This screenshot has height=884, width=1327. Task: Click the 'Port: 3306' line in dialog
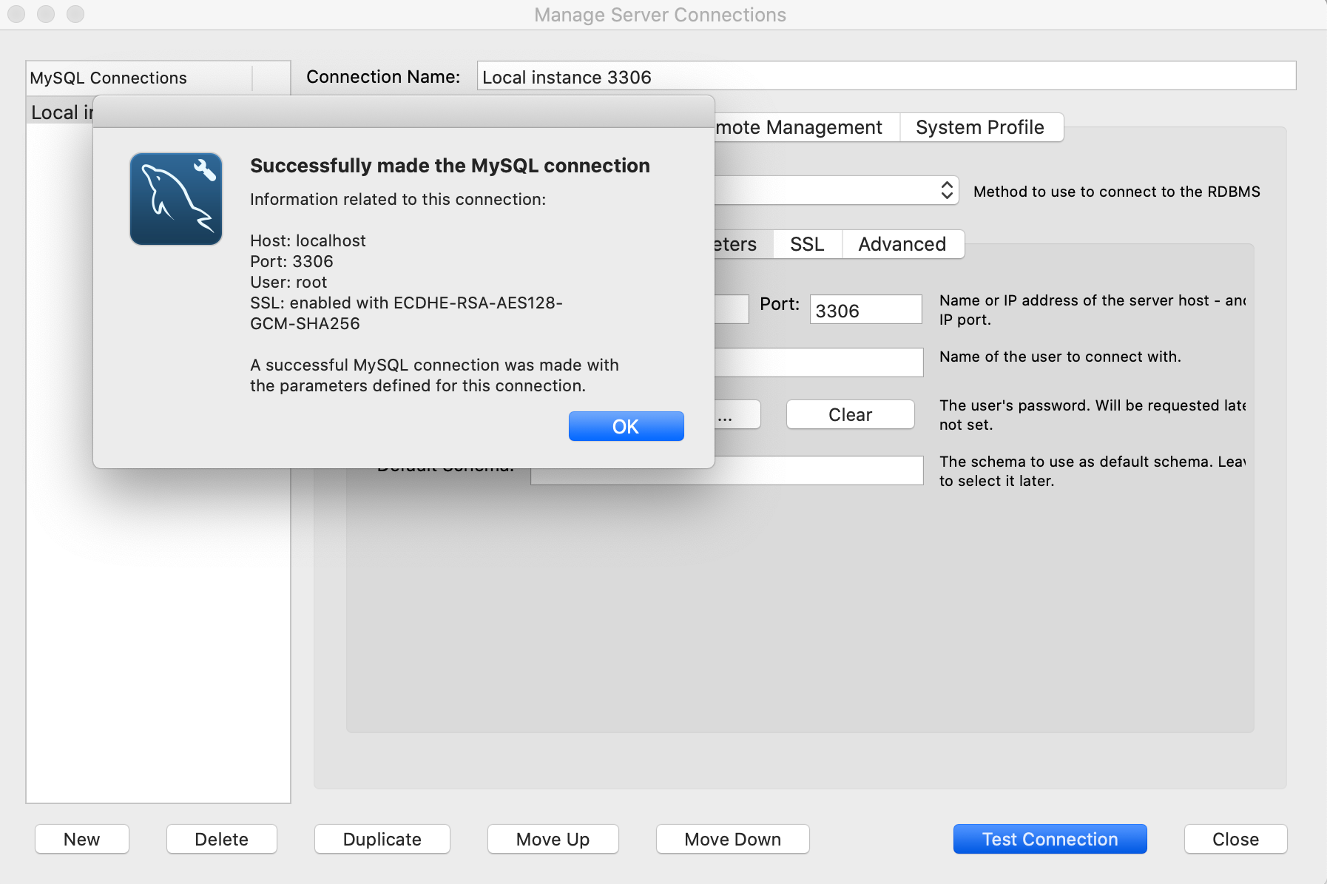pyautogui.click(x=291, y=261)
